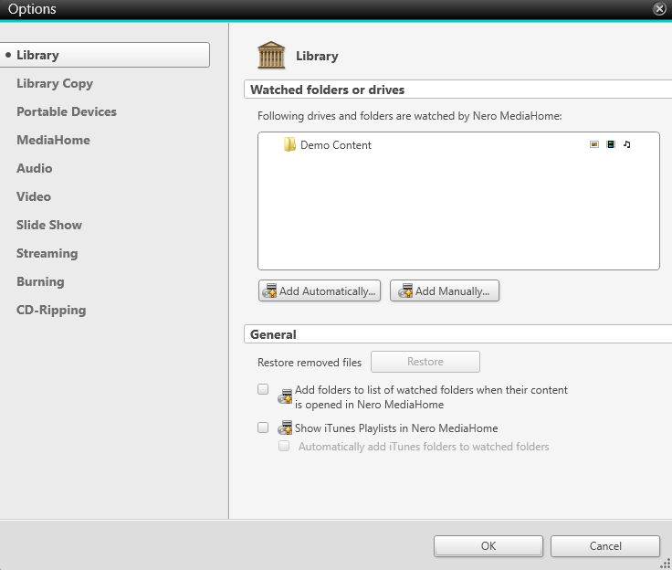Click the video filmstrip icon for Demo Content
Screen dimensions: 672x570
[x=611, y=144]
